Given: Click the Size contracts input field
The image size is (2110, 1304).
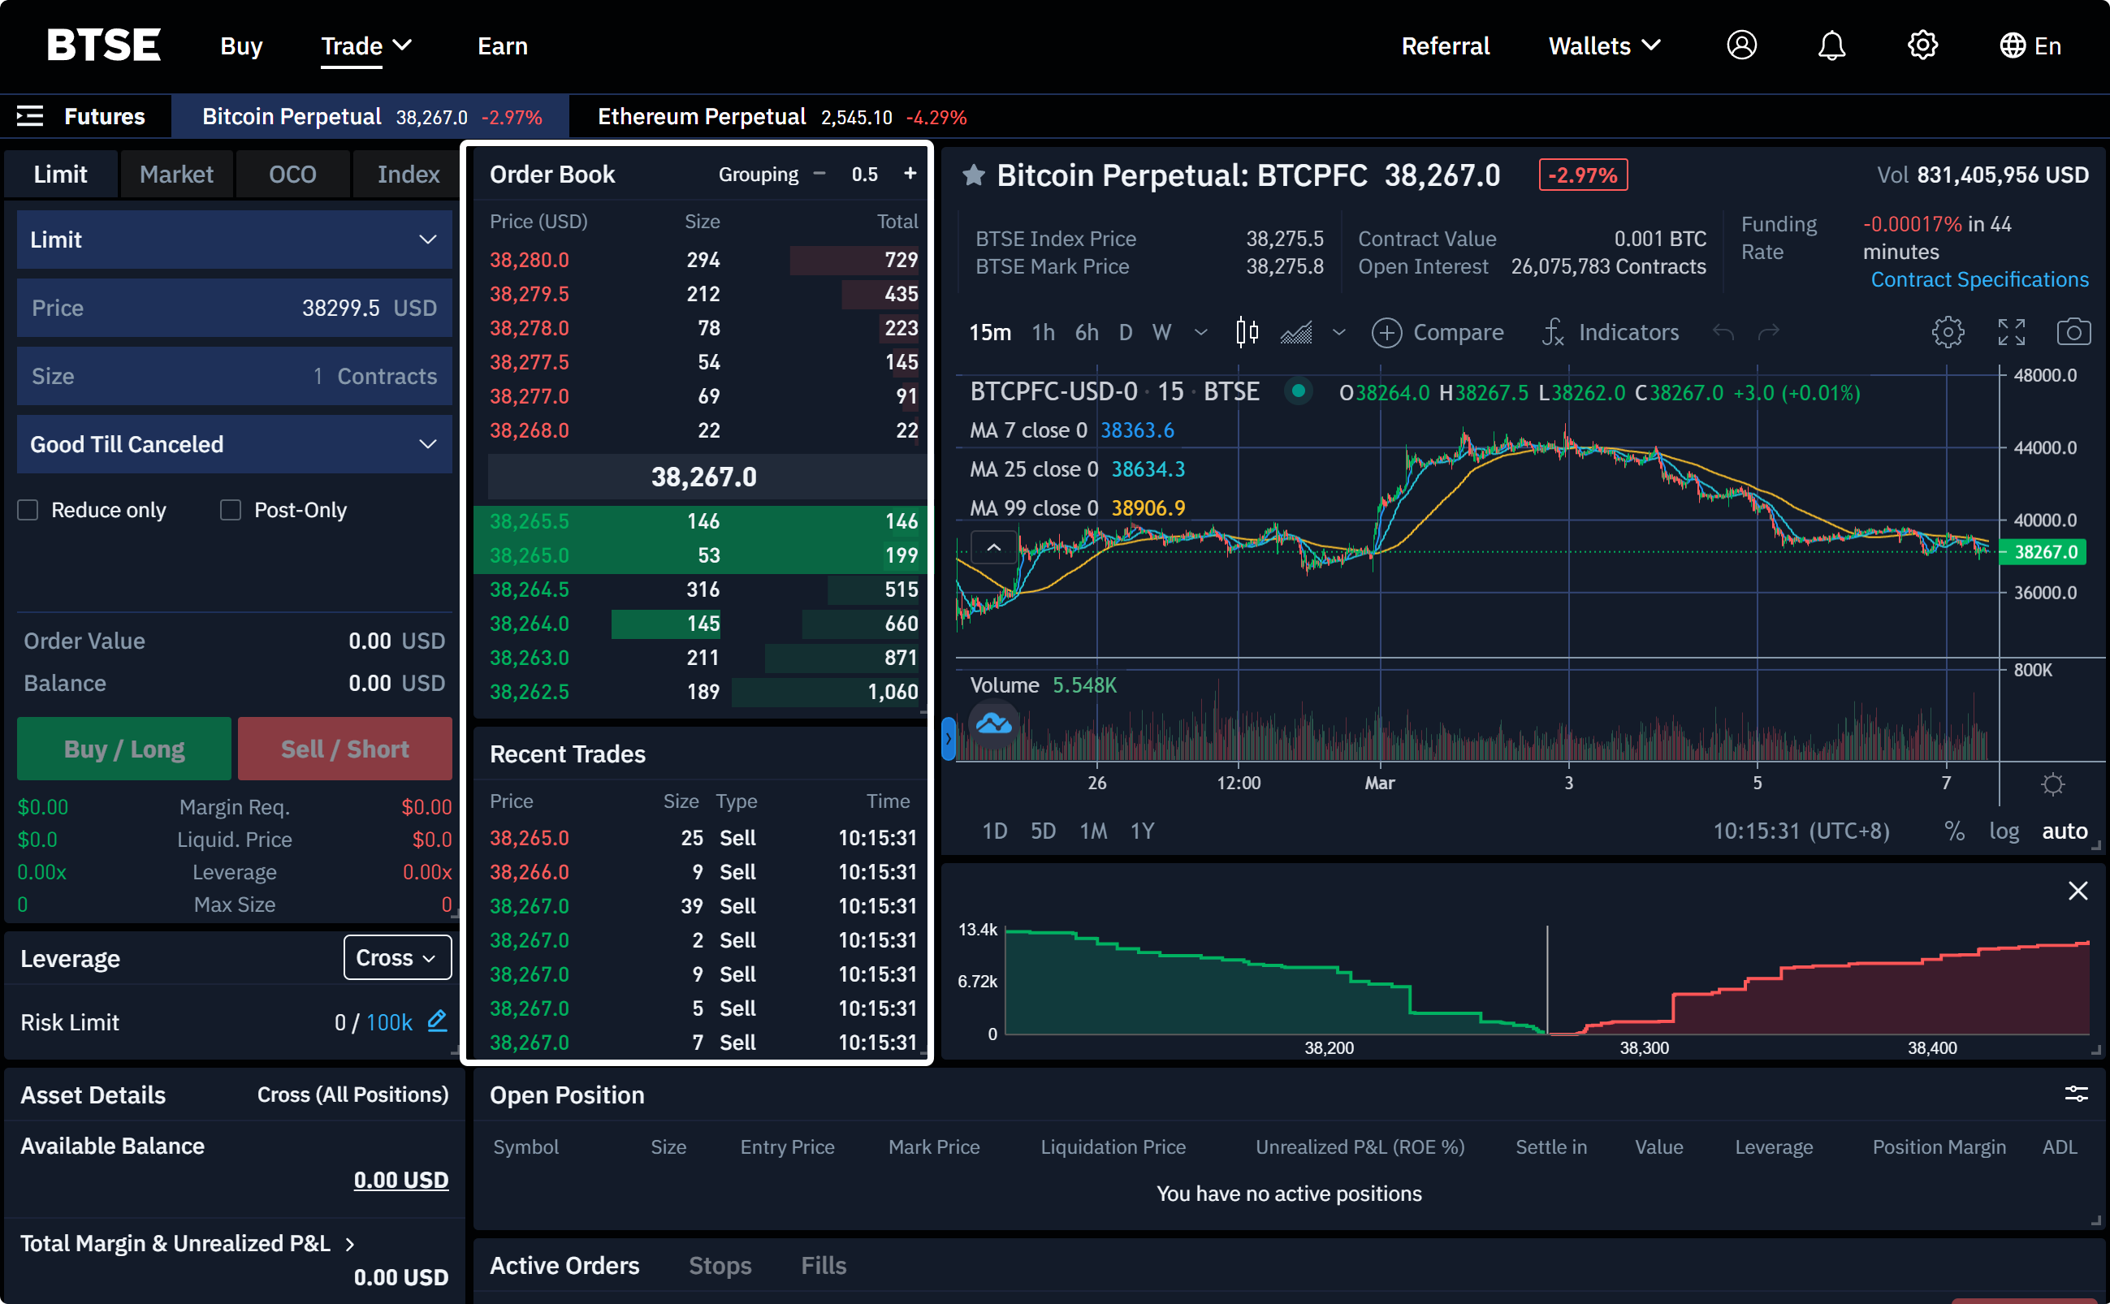Looking at the screenshot, I should (x=235, y=376).
